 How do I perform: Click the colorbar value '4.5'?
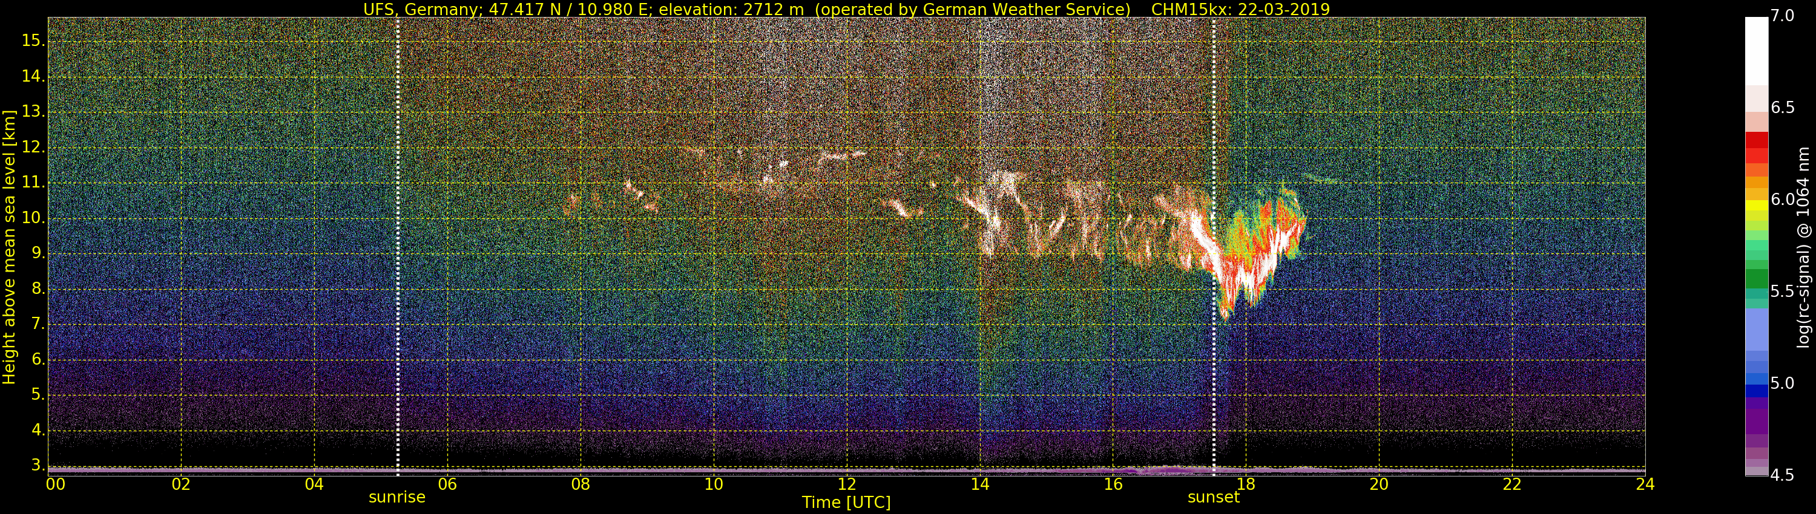point(1782,475)
